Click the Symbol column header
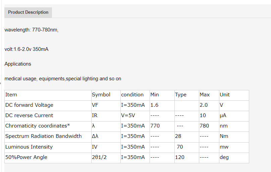The image size is (271, 172). click(x=106, y=95)
